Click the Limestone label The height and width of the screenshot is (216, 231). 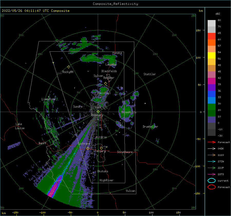49,99
